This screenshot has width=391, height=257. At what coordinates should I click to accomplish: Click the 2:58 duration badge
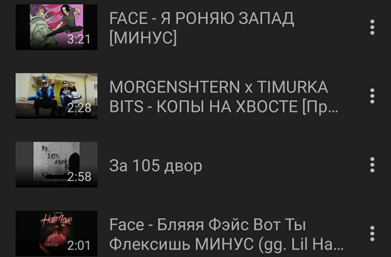79,177
